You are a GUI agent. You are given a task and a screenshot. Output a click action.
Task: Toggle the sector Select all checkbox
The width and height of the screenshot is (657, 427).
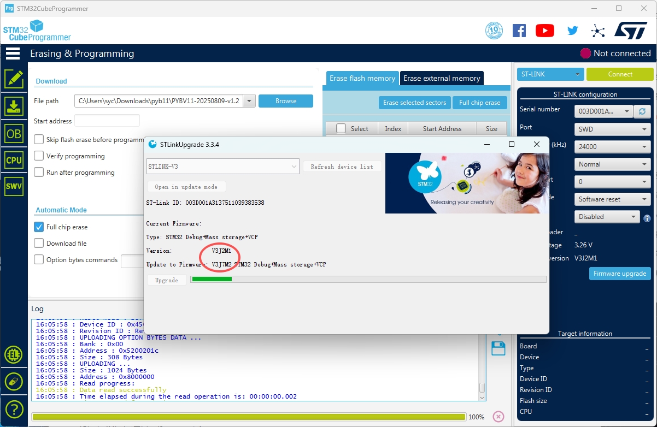tap(341, 128)
